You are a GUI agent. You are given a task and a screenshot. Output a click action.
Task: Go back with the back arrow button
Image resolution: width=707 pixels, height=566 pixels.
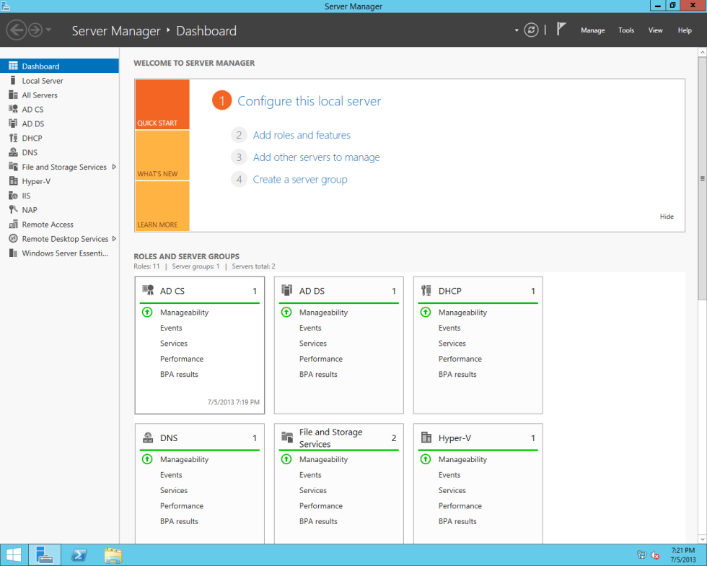coord(16,30)
